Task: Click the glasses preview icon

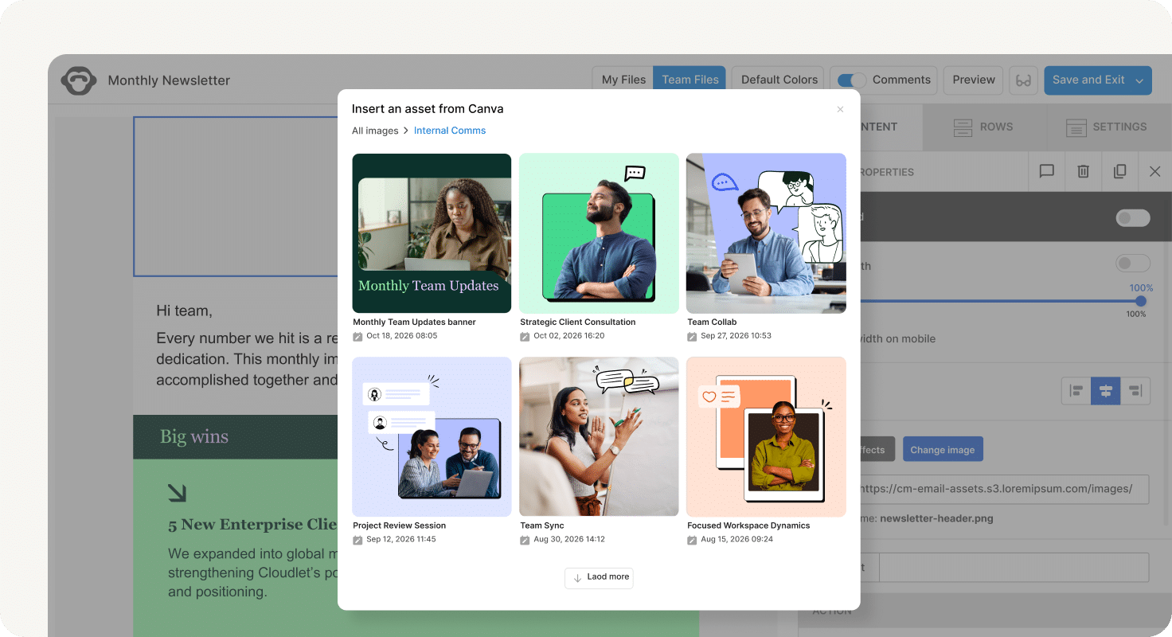Action: pos(1023,80)
